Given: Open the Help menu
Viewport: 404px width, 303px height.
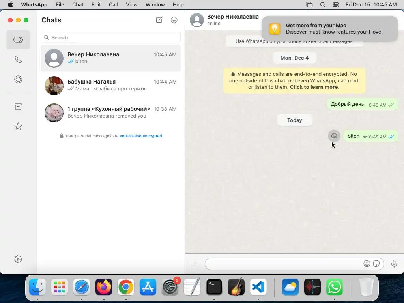Looking at the screenshot, I should click(x=178, y=5).
